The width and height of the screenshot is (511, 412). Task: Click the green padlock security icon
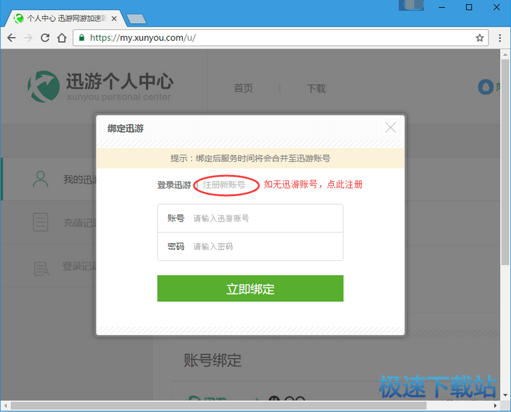tap(82, 37)
